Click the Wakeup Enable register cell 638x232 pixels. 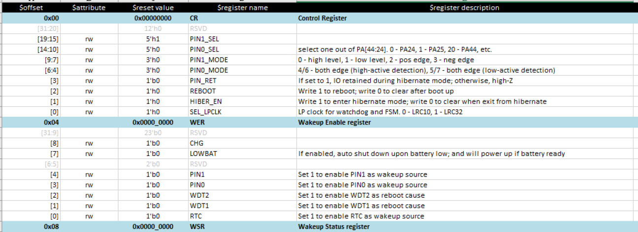334,122
